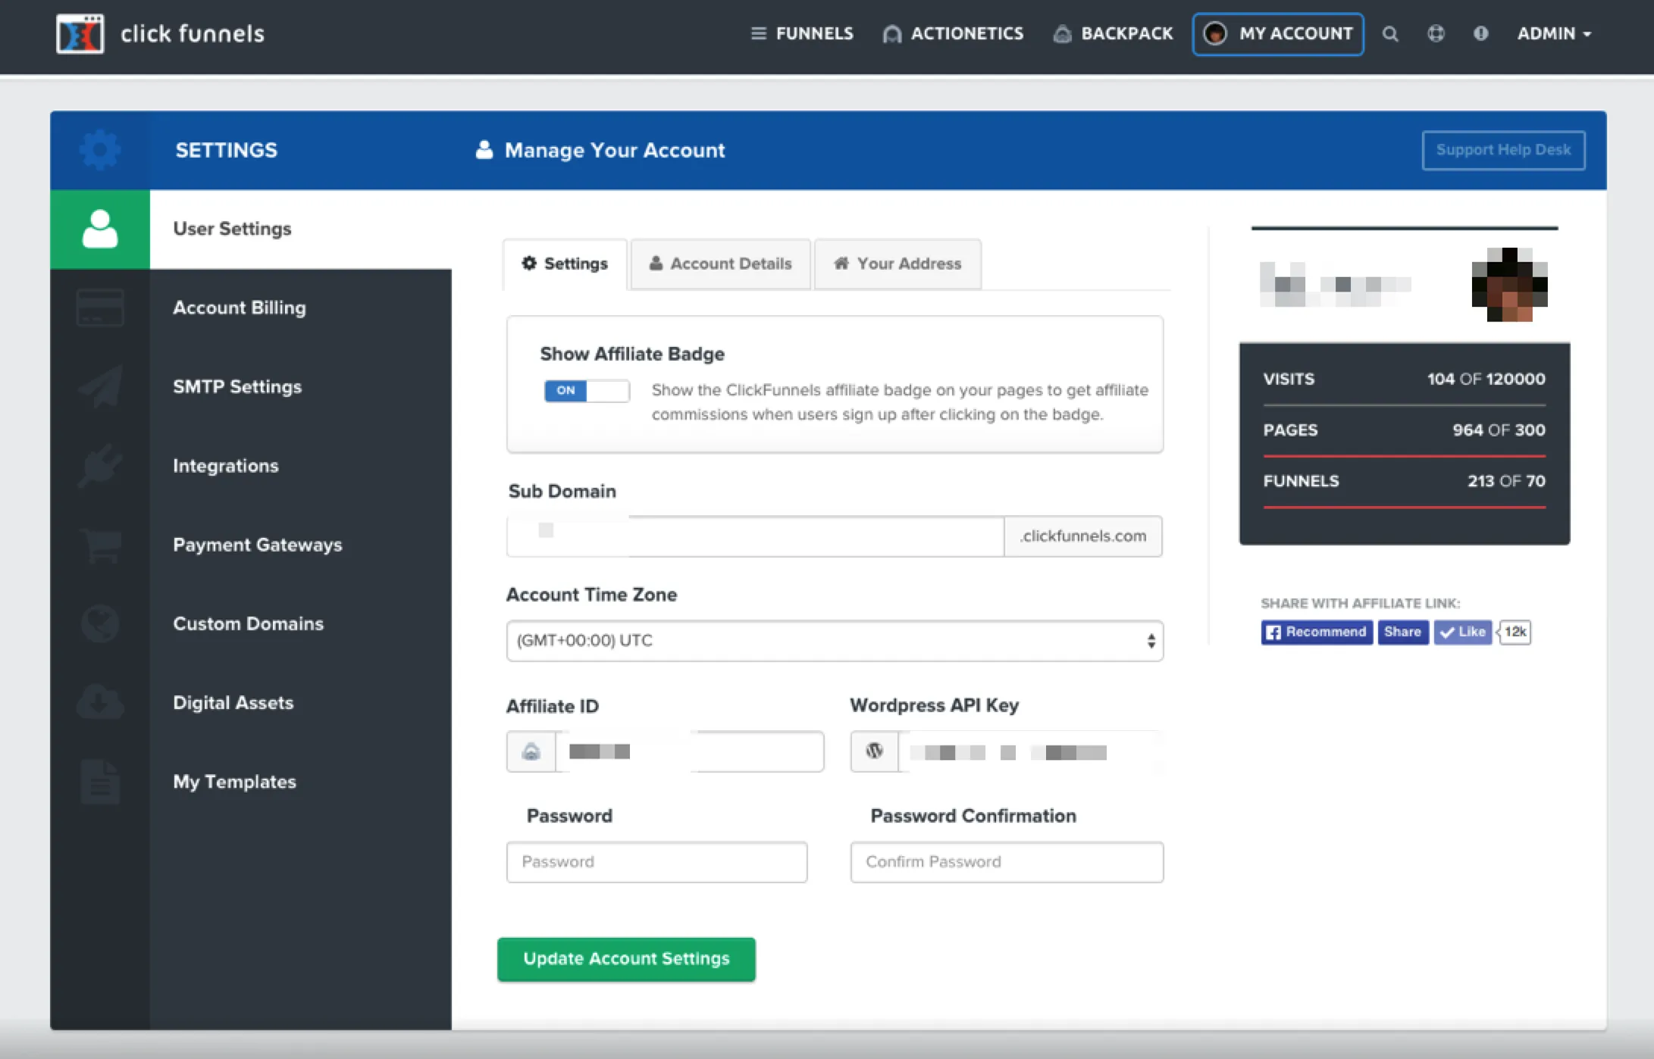The image size is (1654, 1059).
Task: Open the globe Custom Domains icon
Action: coord(101,623)
